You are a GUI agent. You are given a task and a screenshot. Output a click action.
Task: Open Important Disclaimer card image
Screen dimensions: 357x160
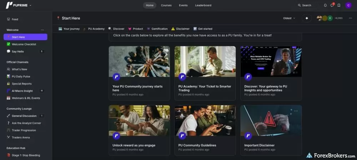click(x=271, y=120)
